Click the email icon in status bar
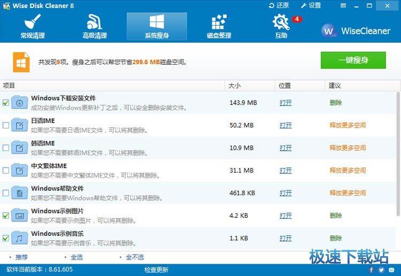This screenshot has width=401, height=276. (391, 270)
